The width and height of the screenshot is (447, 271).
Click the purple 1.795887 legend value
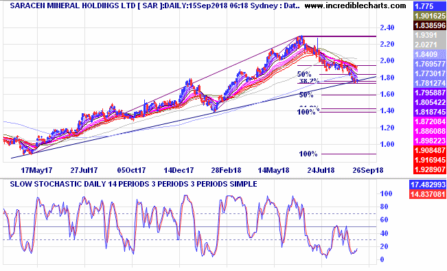tap(430, 93)
